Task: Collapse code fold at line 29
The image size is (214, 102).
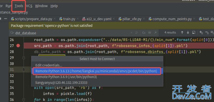Action: (24, 58)
